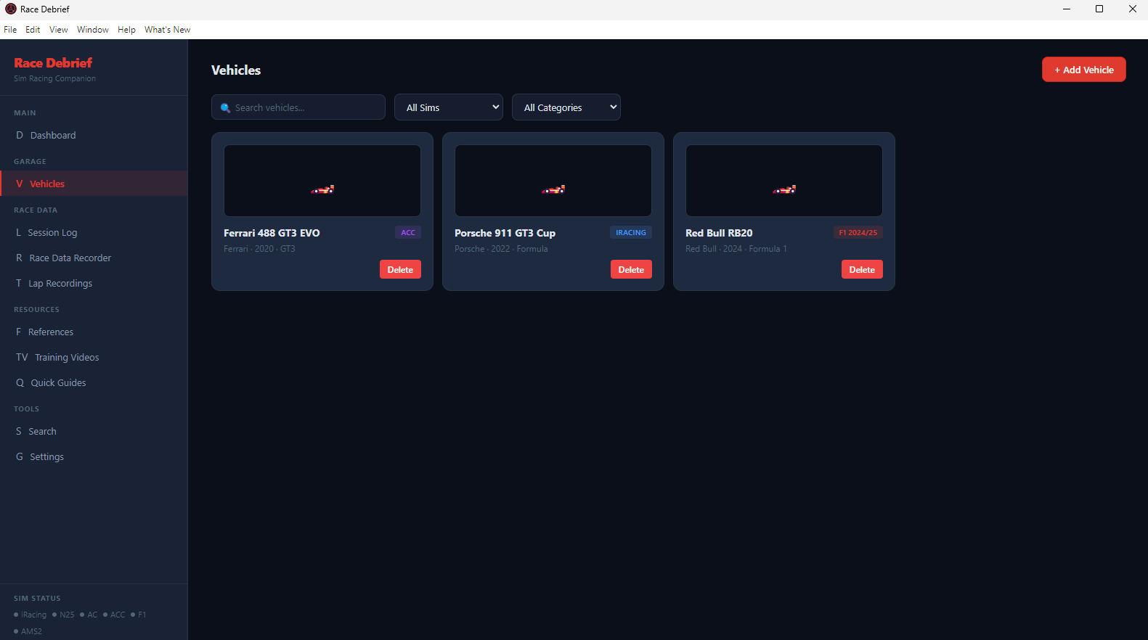
Task: Open the View menu
Action: pos(59,30)
